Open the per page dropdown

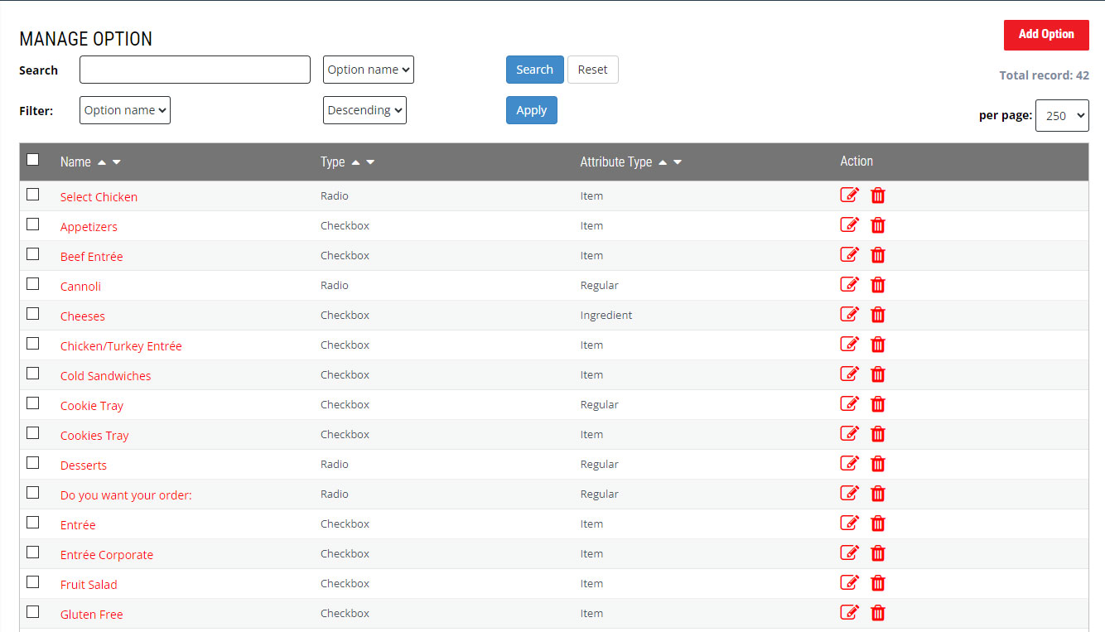[1062, 116]
